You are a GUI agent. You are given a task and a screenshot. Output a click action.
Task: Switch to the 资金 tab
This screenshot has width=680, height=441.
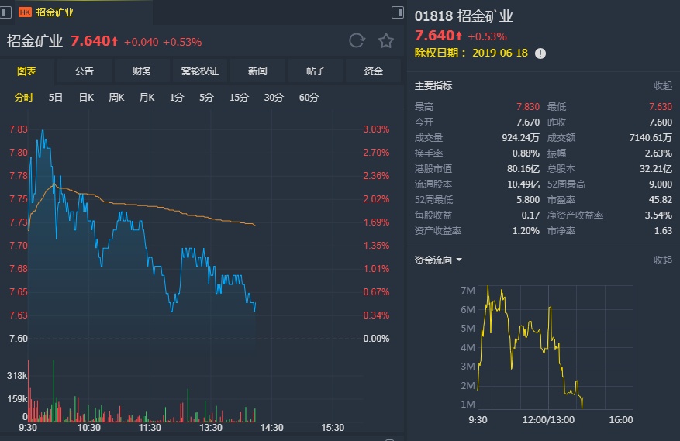tap(374, 71)
